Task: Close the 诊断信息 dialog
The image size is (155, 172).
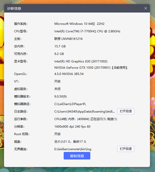Action: (145, 8)
